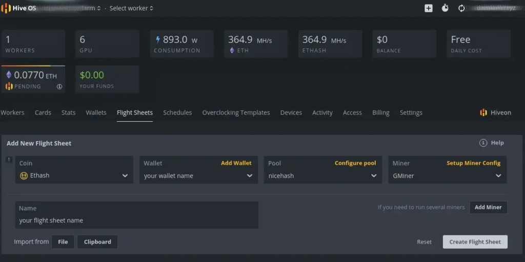525x262 pixels.
Task: Click the lightning bolt consumption icon
Action: click(x=158, y=40)
